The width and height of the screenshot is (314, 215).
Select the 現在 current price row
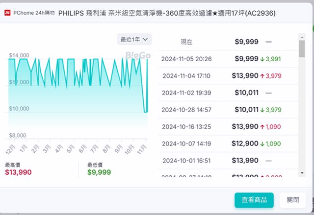(x=228, y=42)
